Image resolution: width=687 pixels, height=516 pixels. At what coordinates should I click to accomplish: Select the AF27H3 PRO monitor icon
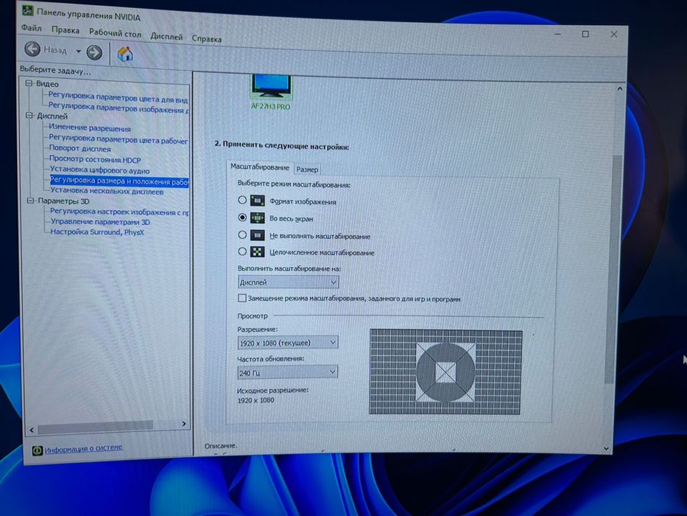click(271, 87)
